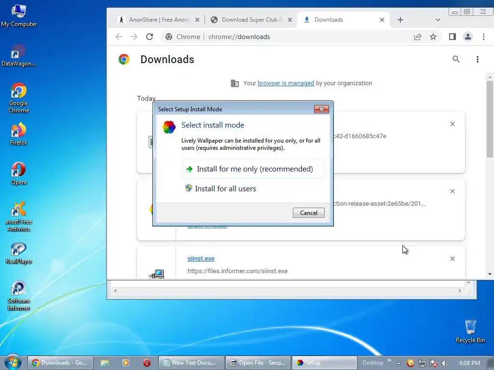Remove the release-asset download entry
The height and width of the screenshot is (370, 494).
click(453, 191)
